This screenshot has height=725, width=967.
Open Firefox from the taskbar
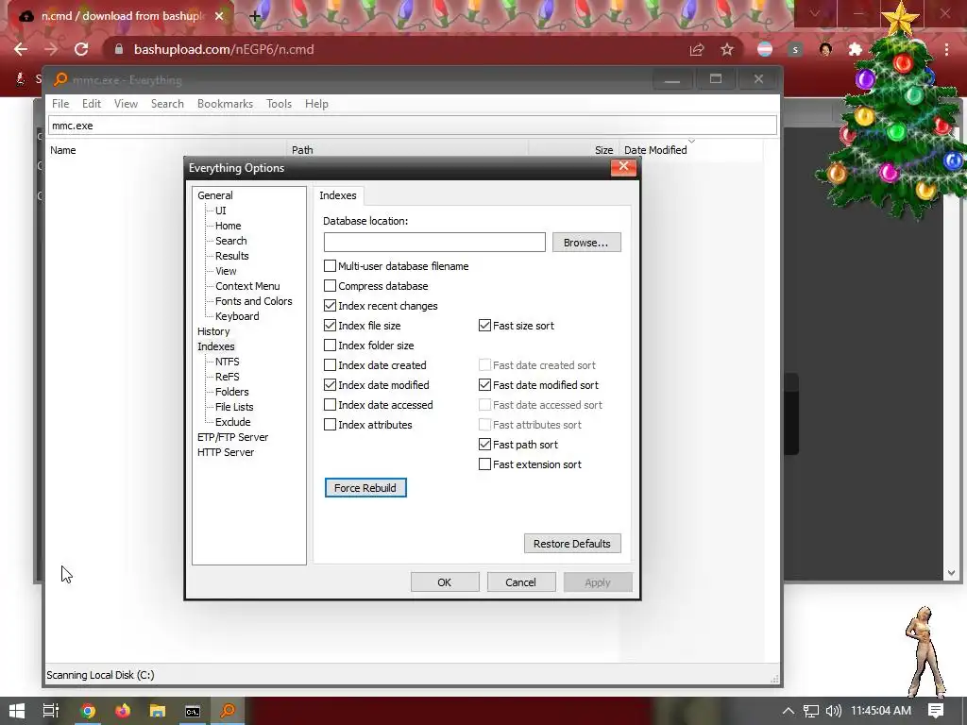[123, 711]
